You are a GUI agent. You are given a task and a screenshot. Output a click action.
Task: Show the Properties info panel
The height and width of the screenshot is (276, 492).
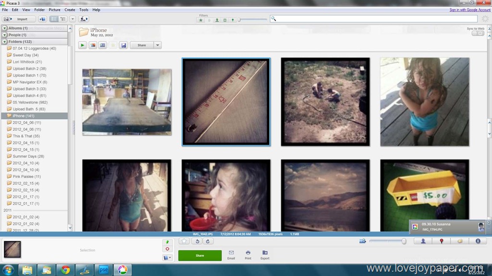(478, 241)
